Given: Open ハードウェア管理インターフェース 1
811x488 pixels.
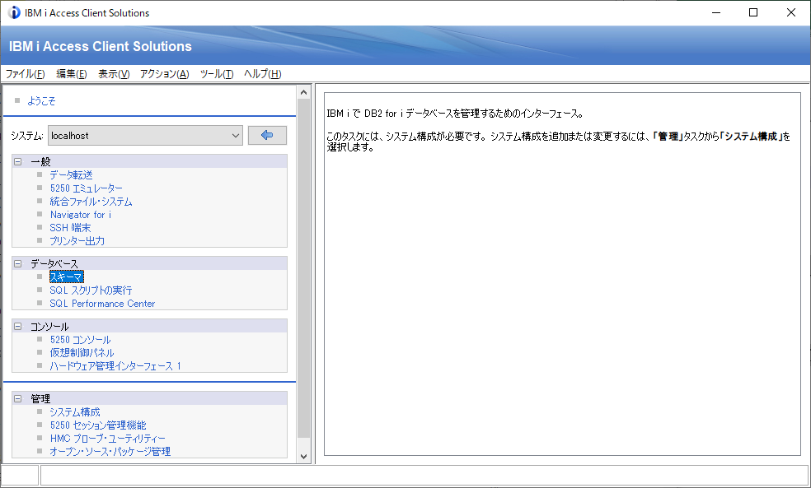Looking at the screenshot, I should click(115, 366).
